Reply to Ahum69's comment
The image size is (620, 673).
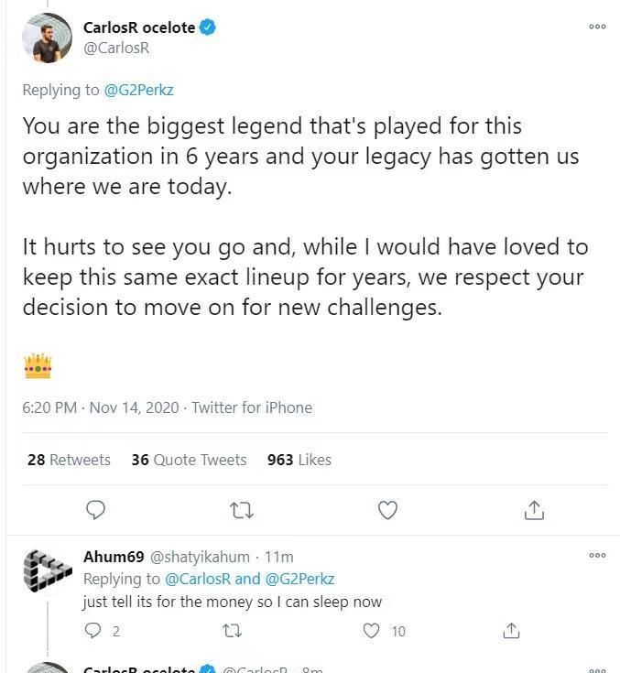pos(93,631)
